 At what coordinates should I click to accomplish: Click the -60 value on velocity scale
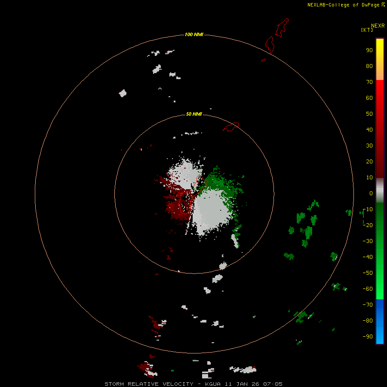368,289
